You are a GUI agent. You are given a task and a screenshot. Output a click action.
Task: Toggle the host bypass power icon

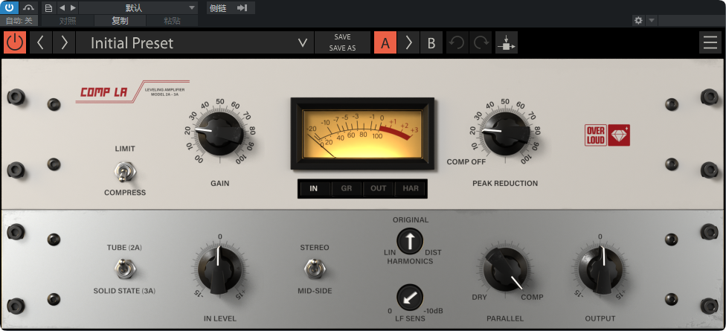[9, 7]
